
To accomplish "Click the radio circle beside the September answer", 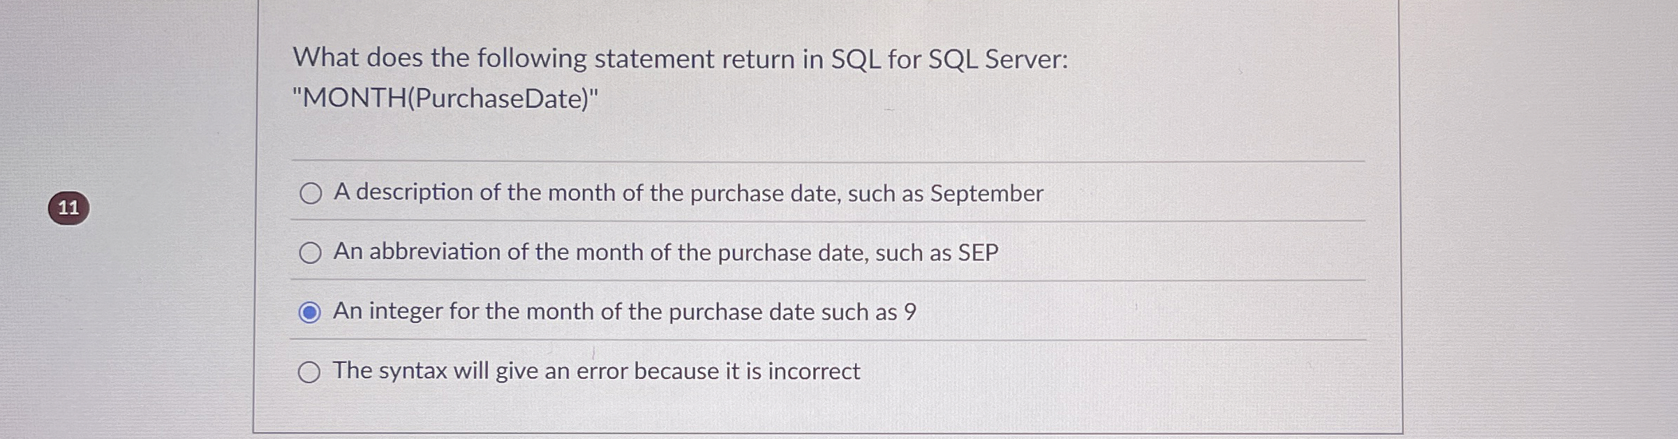I will [312, 193].
